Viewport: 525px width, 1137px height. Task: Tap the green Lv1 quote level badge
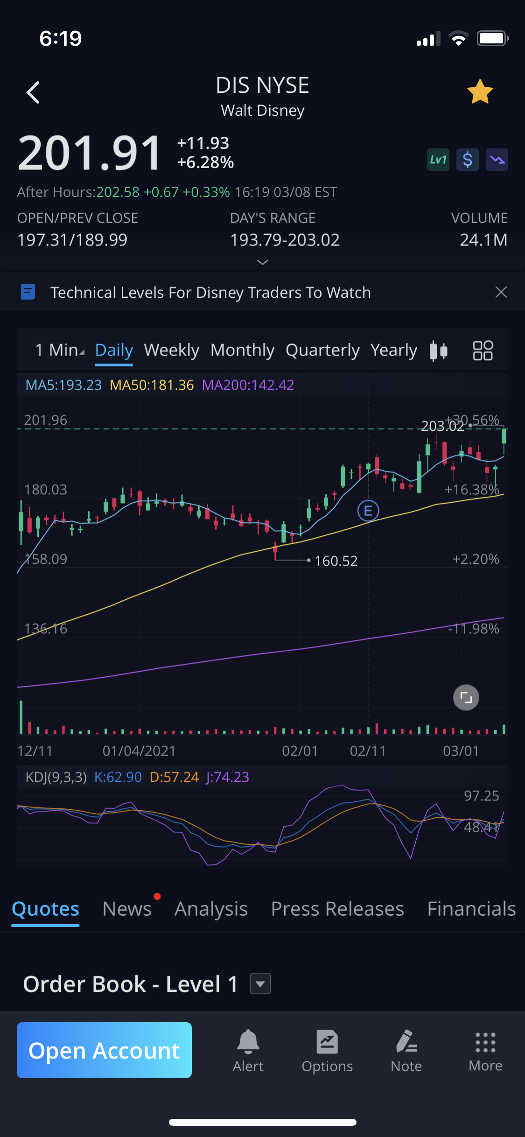[x=438, y=160]
